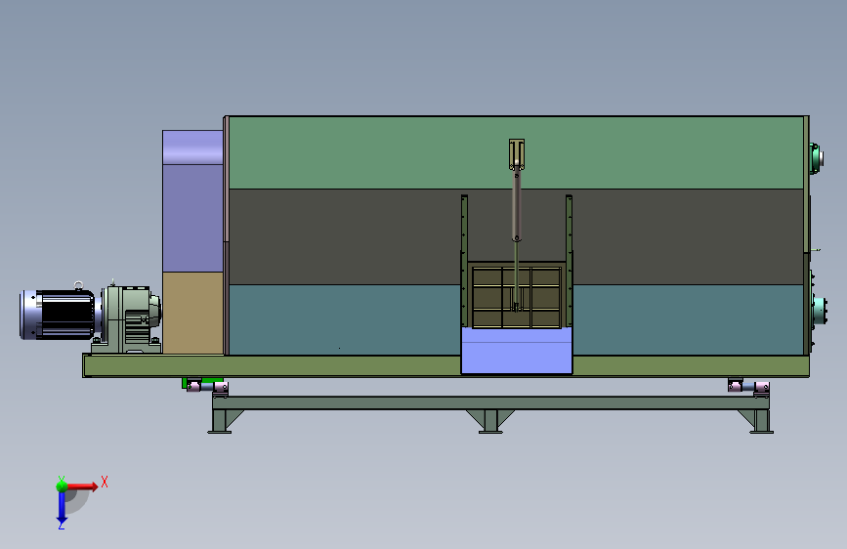Screen dimensions: 847x549
Task: Select the right gate guide rail
Action: pos(569,261)
